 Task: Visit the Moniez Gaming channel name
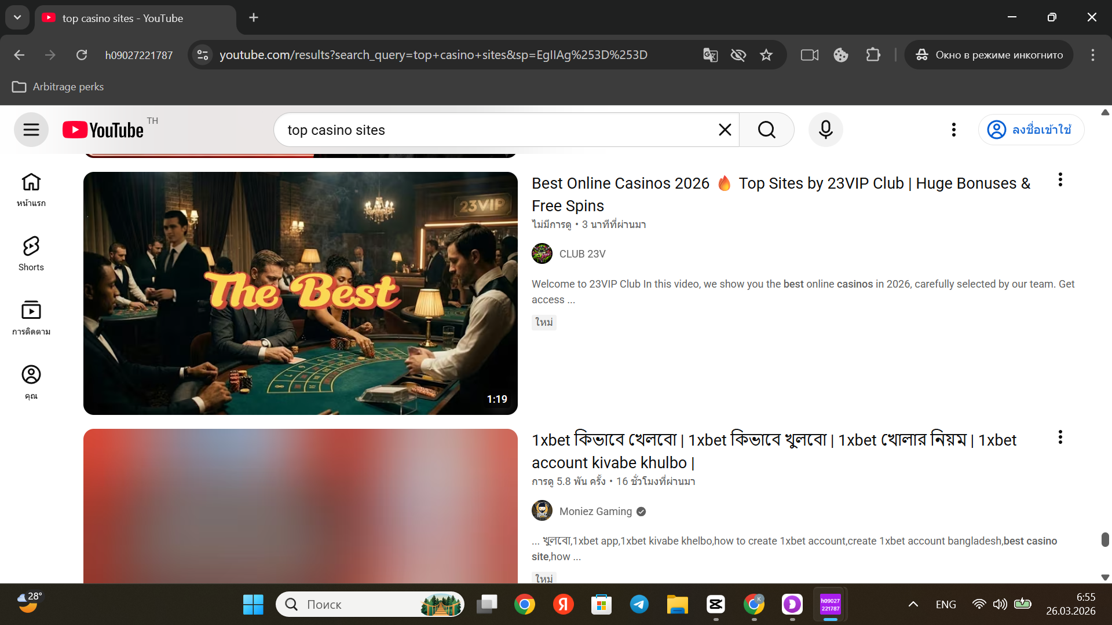pyautogui.click(x=595, y=512)
